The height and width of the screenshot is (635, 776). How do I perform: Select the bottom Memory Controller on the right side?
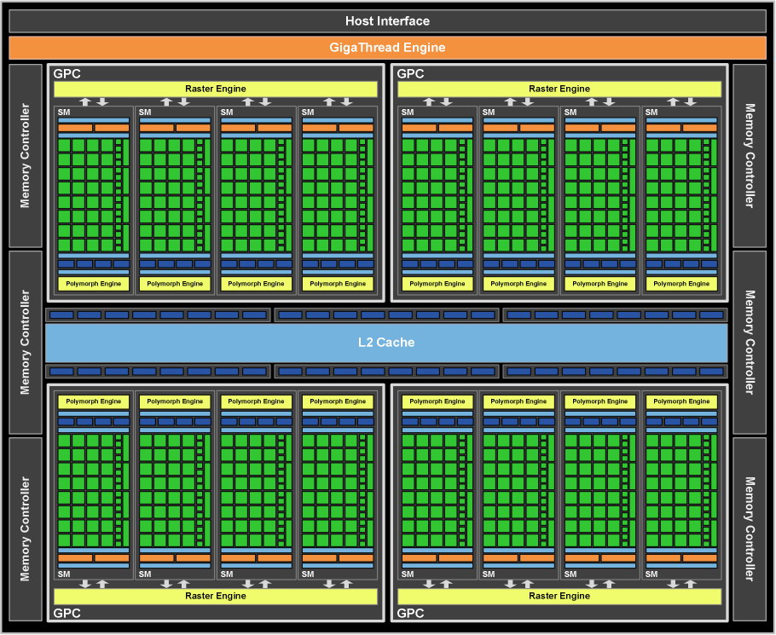pyautogui.click(x=750, y=528)
